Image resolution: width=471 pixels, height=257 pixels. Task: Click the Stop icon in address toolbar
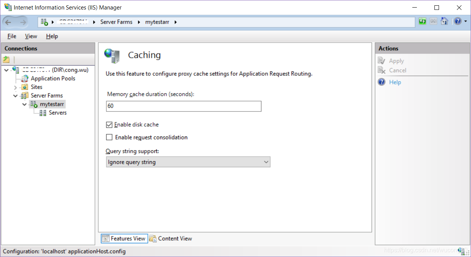pyautogui.click(x=433, y=21)
